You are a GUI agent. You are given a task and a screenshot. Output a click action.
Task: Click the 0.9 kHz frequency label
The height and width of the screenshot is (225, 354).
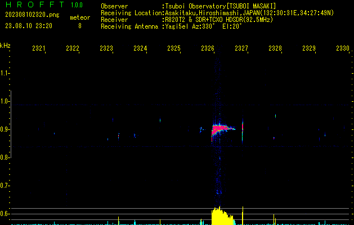(6, 129)
